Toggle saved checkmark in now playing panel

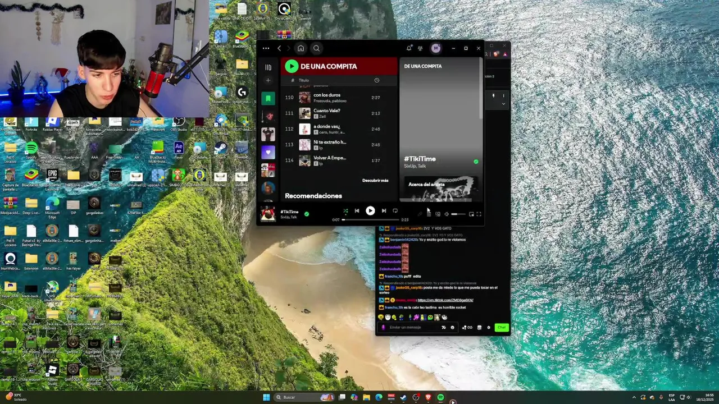coord(476,162)
